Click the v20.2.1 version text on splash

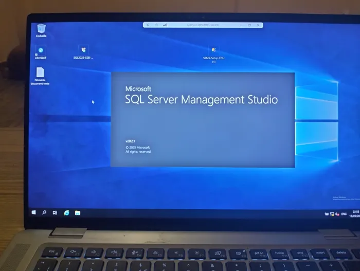[x=130, y=141]
